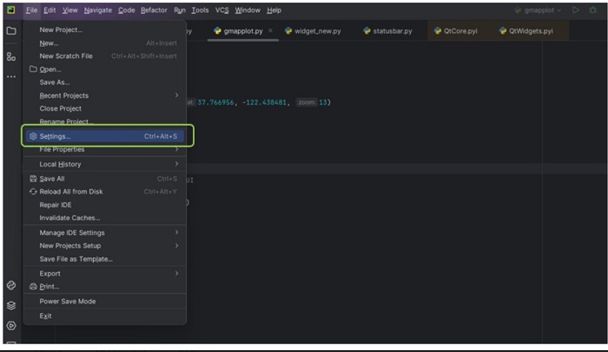
Task: Open the Services sidebar icon
Action: [x=11, y=326]
